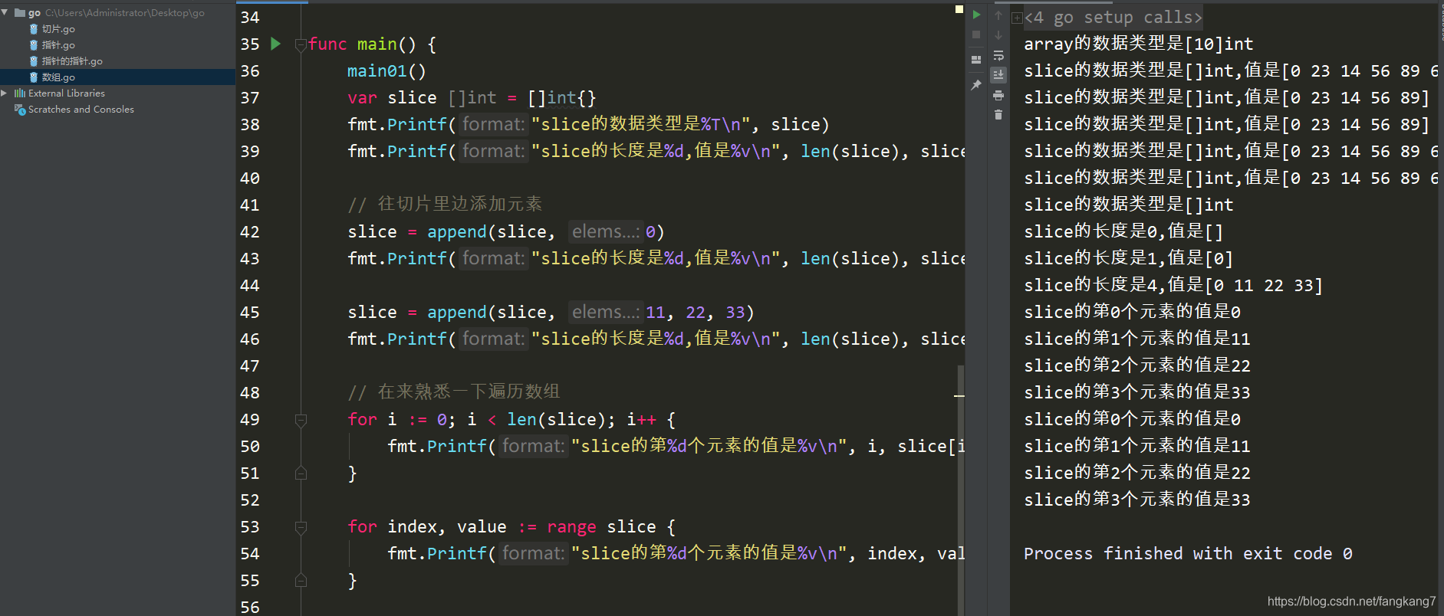Click the yellow inspection indicator square
The width and height of the screenshot is (1444, 616).
[959, 9]
